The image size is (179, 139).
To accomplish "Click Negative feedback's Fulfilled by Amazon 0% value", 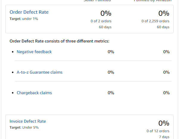I will [x=166, y=52].
